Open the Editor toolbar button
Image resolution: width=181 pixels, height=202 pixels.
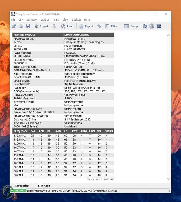[x=112, y=26]
